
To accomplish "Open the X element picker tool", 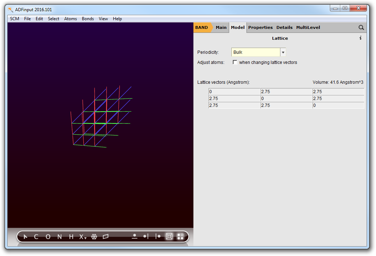I will (83, 237).
